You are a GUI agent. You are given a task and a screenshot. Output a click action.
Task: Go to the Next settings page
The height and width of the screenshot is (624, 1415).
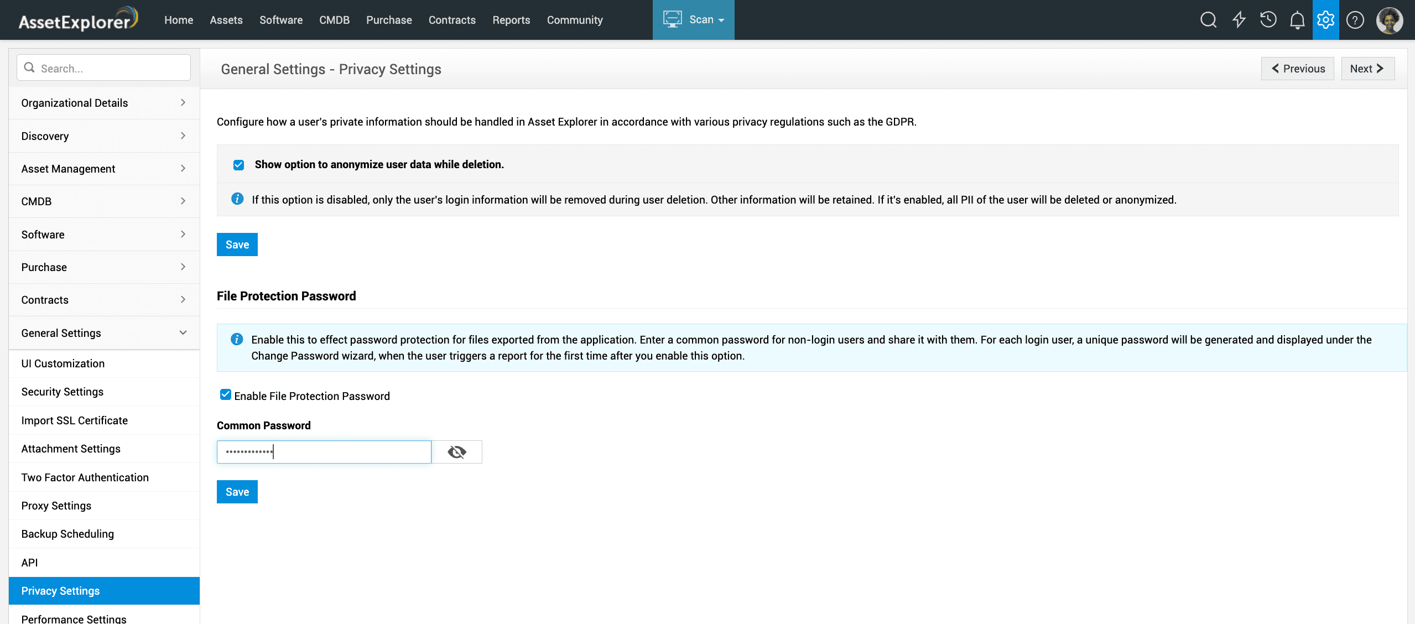pyautogui.click(x=1367, y=69)
